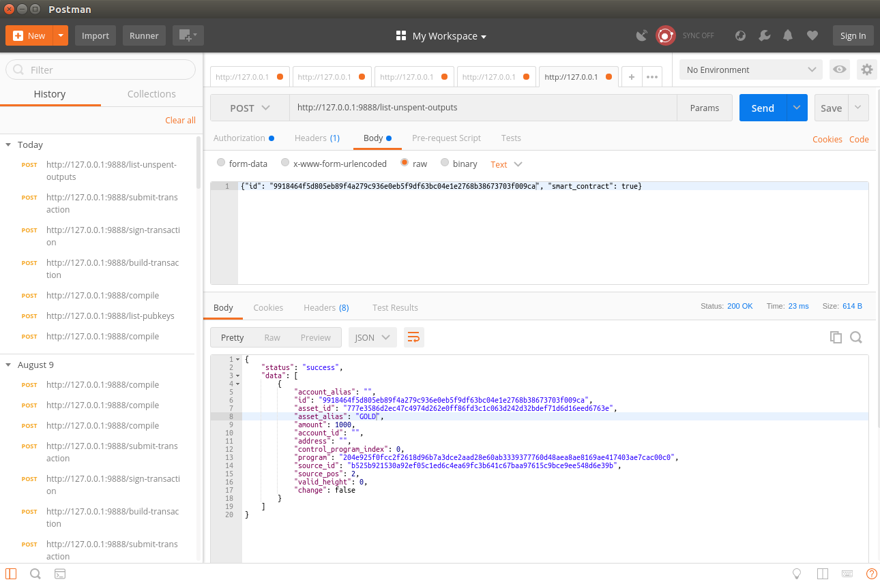Select the raw body radio button
This screenshot has width=880, height=584.
pyautogui.click(x=405, y=163)
